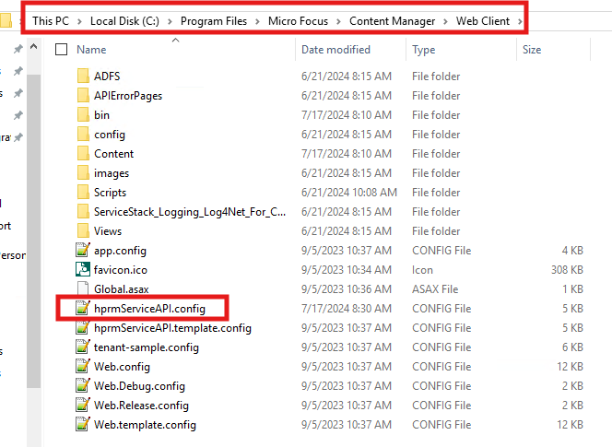This screenshot has width=612, height=447.
Task: Expand the chevron after Web Client
Action: [520, 21]
